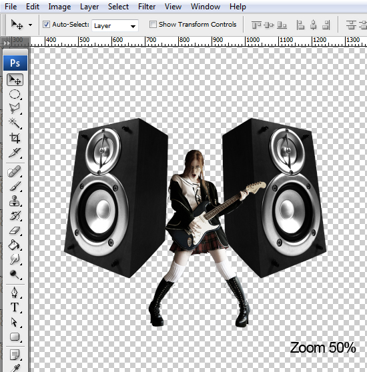Image resolution: width=367 pixels, height=372 pixels.
Task: Select the Move tool in toolbox
Action: tap(15, 80)
